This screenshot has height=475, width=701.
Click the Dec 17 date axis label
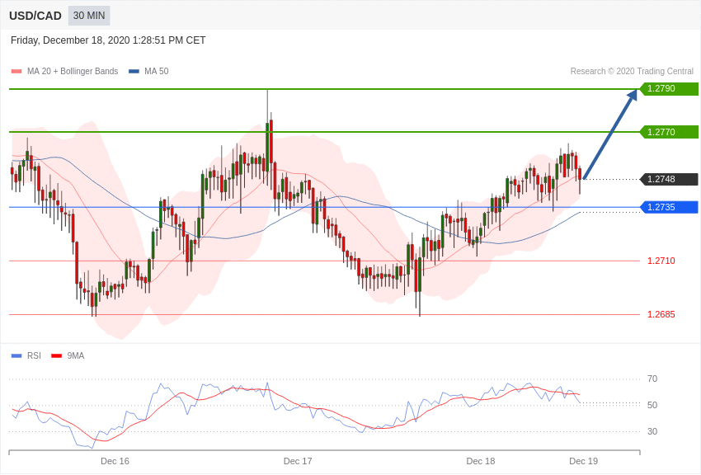coord(298,461)
